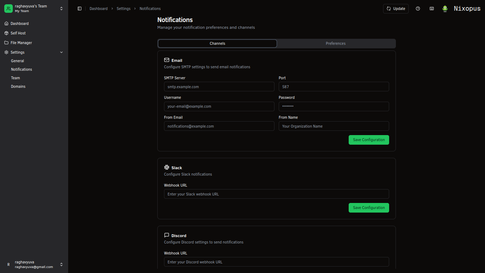This screenshot has width=485, height=273.
Task: Click the team avatar icon in the sidebar header
Action: coord(9,9)
